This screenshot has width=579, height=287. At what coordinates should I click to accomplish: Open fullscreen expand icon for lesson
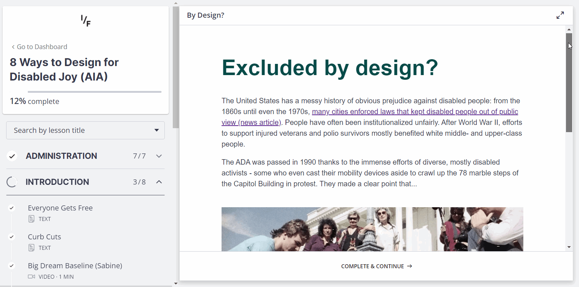pos(560,15)
